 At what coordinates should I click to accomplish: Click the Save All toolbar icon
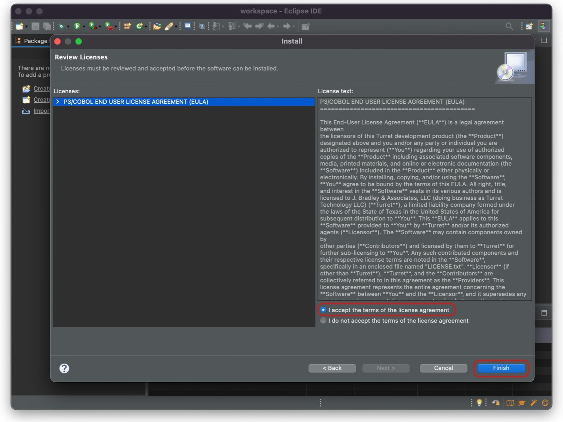47,26
